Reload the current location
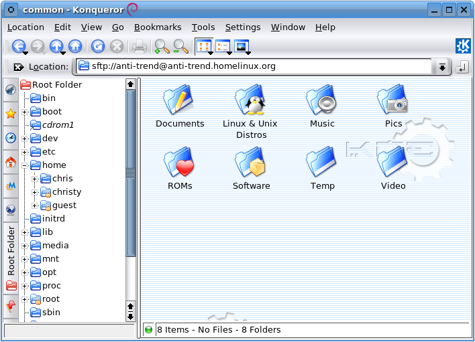The width and height of the screenshot is (475, 342). click(98, 47)
